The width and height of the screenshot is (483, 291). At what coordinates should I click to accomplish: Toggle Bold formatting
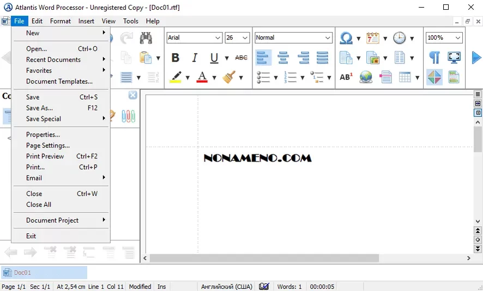176,58
